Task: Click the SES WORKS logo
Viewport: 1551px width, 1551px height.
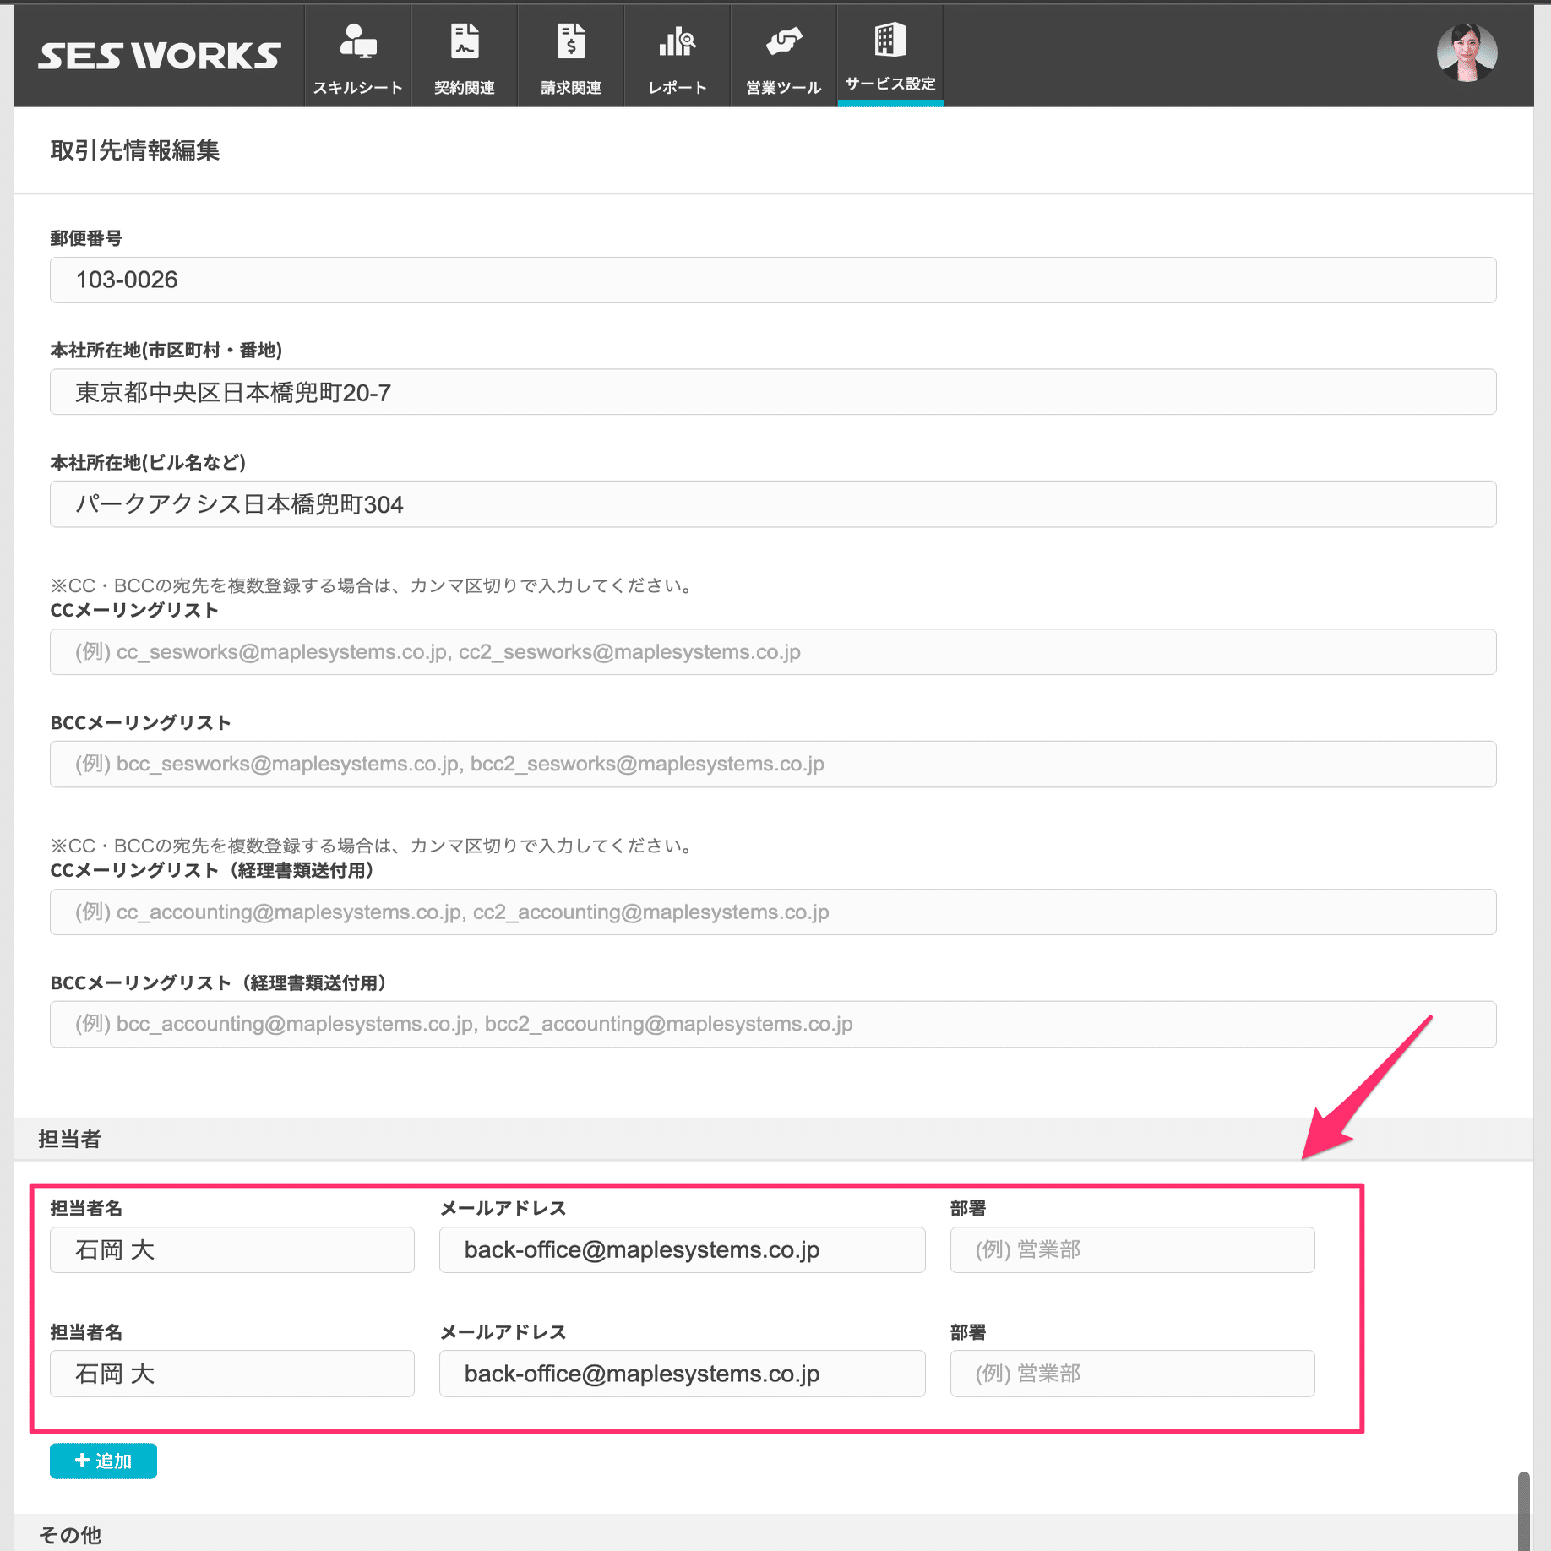Action: coord(159,54)
